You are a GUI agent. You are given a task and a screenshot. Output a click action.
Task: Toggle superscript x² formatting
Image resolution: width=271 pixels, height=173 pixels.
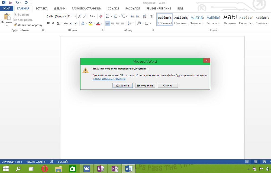point(76,23)
